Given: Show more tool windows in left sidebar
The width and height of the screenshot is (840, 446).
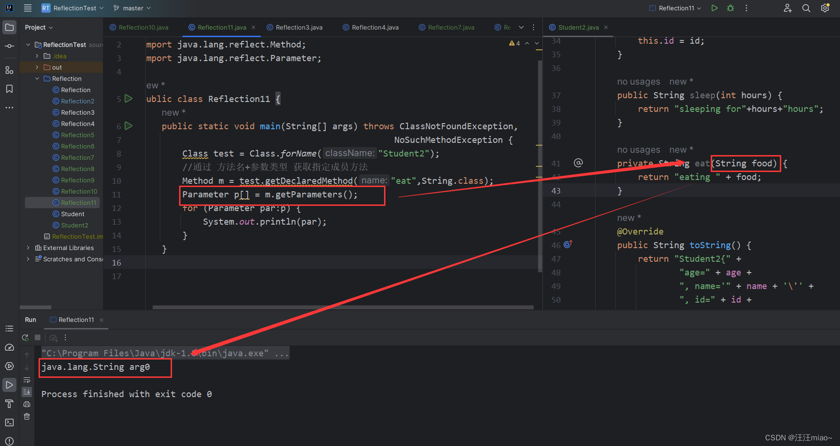Looking at the screenshot, I should click(x=9, y=108).
